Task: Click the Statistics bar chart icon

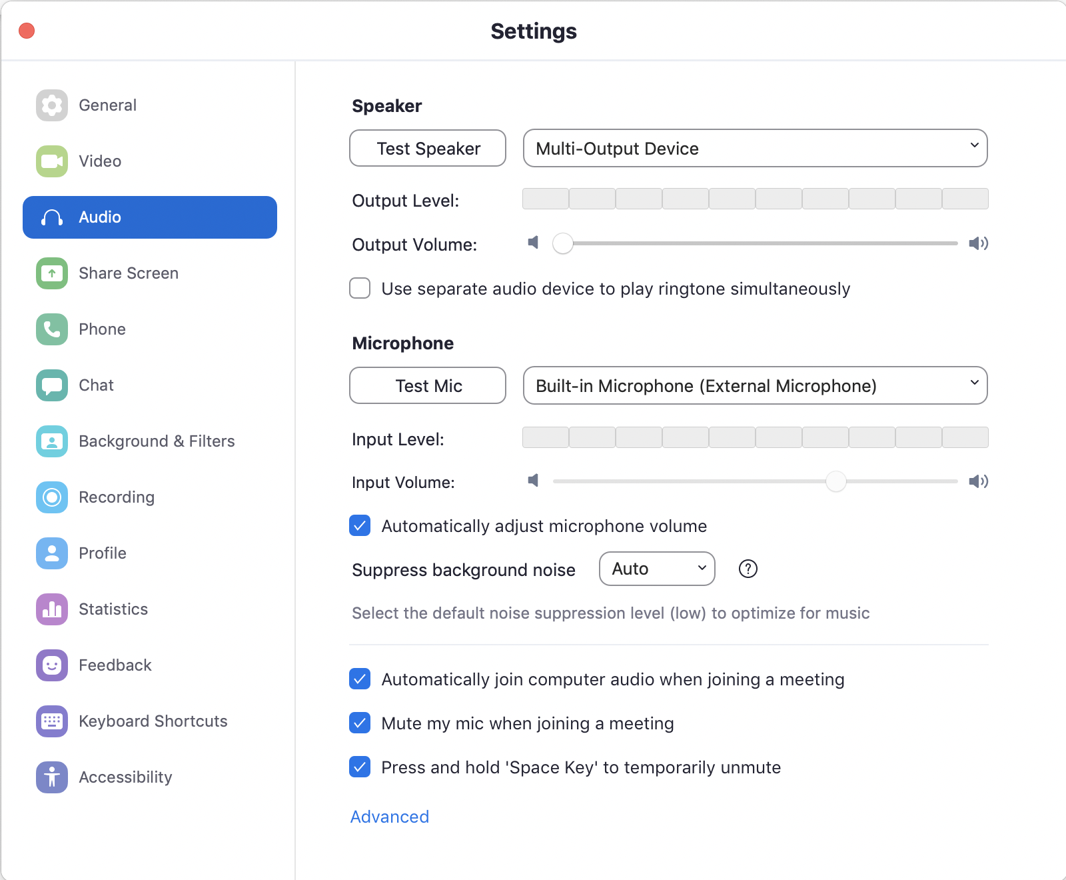Action: (x=52, y=609)
